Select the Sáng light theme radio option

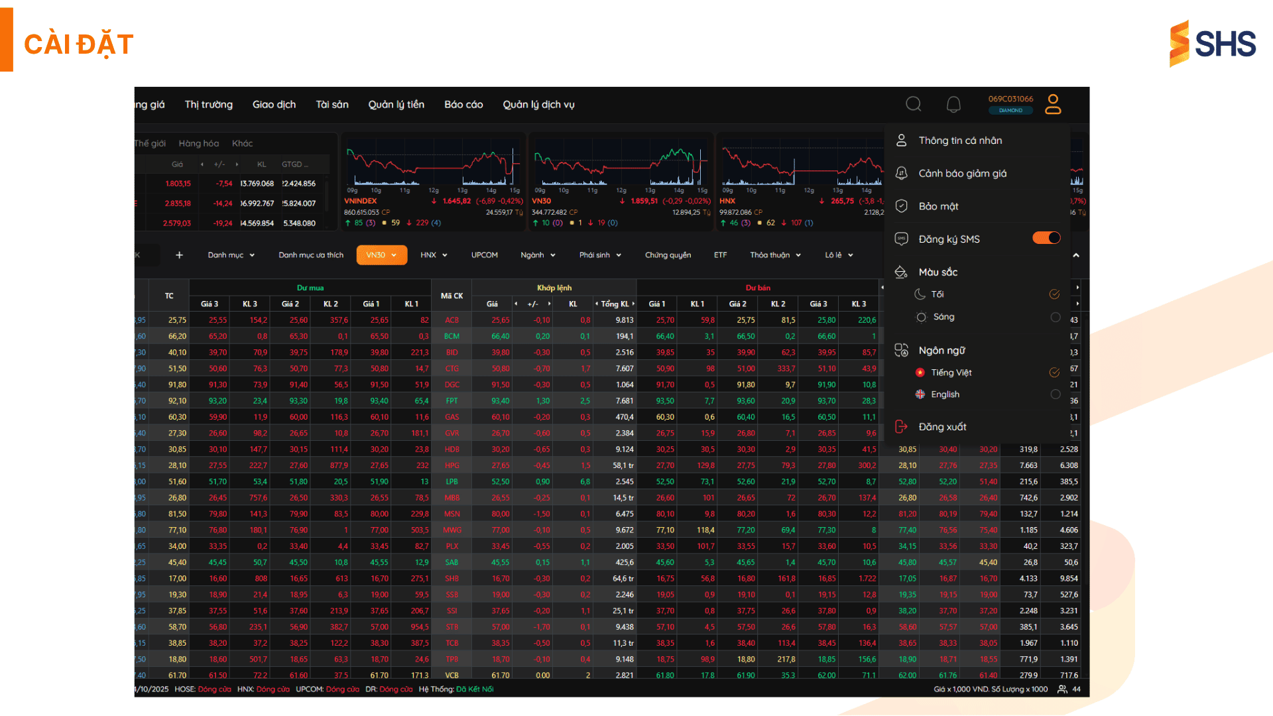click(1055, 317)
